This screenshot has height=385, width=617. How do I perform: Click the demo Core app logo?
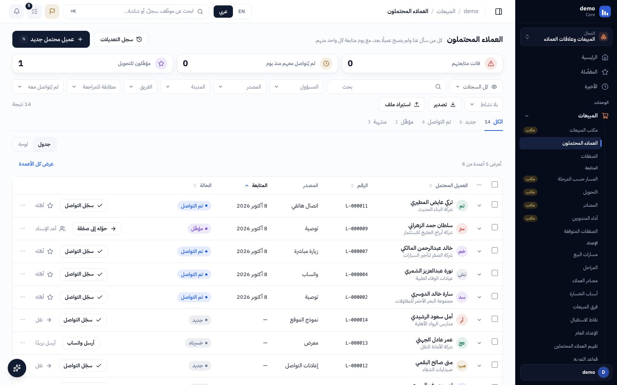tap(605, 12)
